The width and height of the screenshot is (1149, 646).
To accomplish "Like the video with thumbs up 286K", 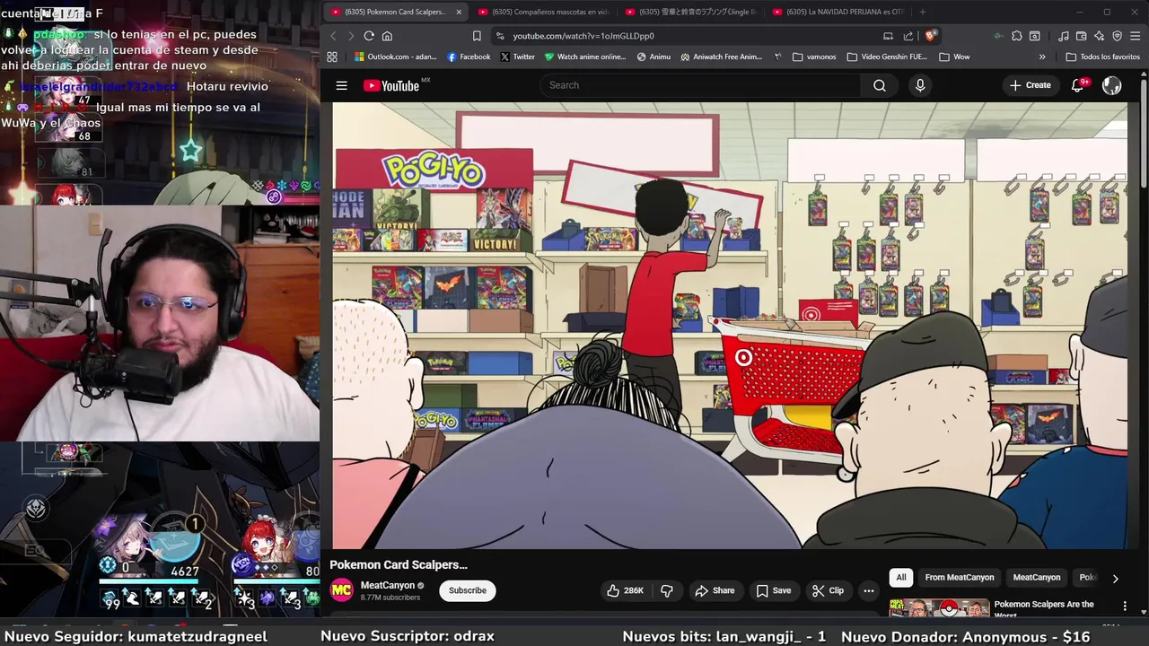I will [625, 590].
